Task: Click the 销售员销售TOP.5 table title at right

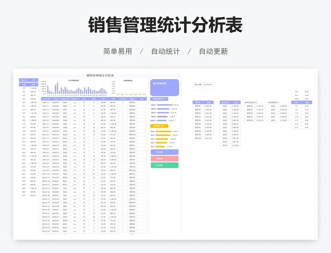Action: click(251, 102)
